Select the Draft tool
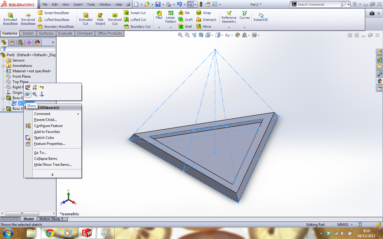383x239 pixels. [186, 20]
